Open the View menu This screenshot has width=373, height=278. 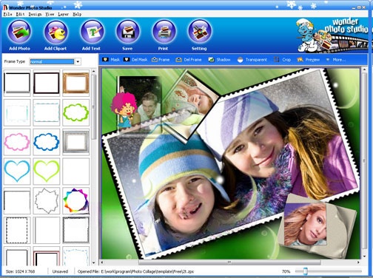[50, 14]
